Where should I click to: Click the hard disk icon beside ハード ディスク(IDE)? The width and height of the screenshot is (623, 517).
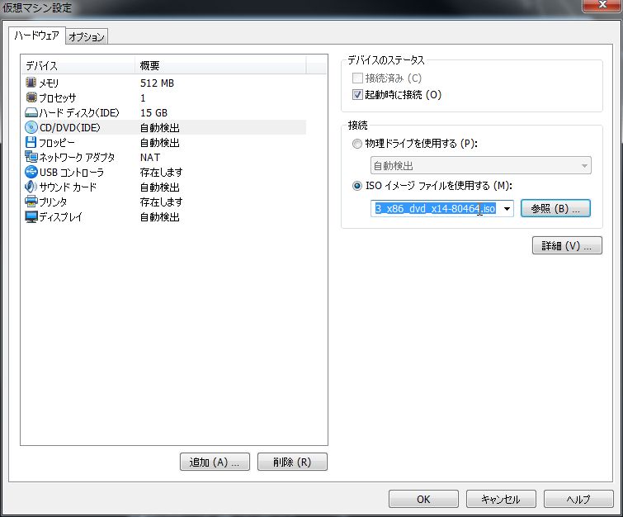click(x=31, y=112)
